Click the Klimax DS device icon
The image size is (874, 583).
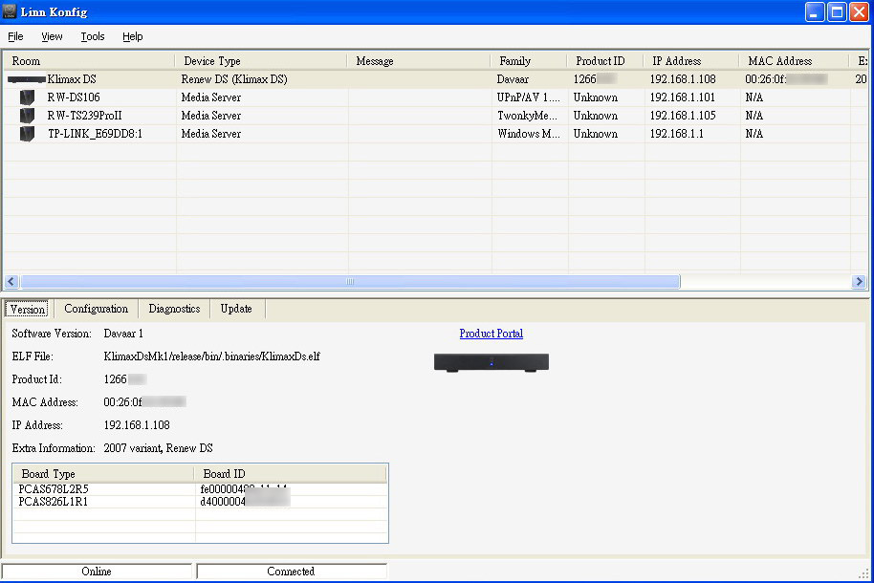pyautogui.click(x=27, y=79)
